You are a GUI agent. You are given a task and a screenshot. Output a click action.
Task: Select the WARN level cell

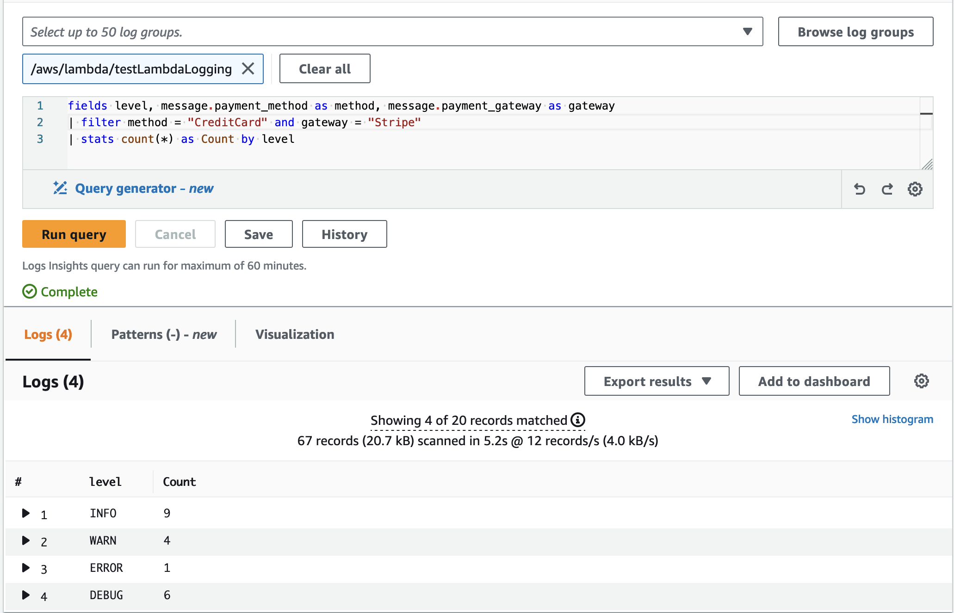click(x=103, y=540)
